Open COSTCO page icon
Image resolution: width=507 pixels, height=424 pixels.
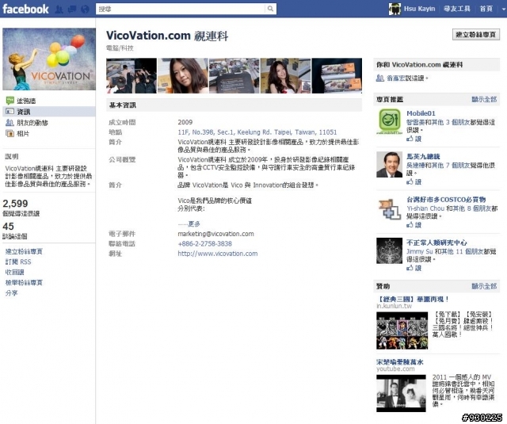point(389,208)
